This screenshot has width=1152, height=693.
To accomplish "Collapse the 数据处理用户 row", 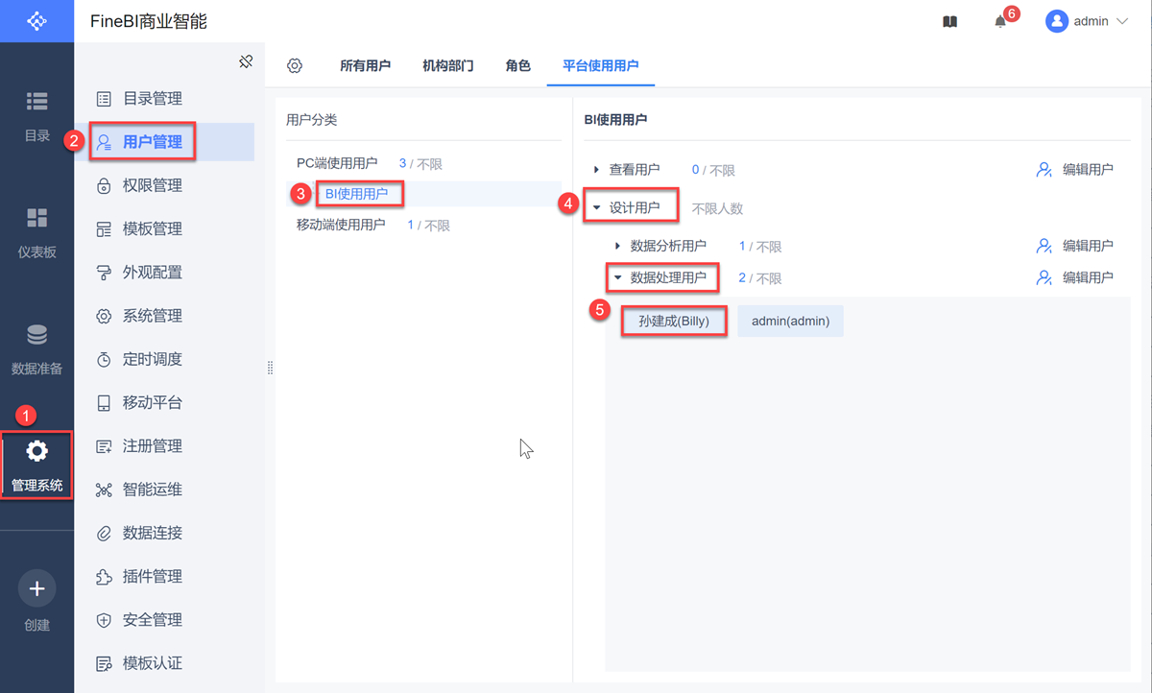I will click(617, 278).
